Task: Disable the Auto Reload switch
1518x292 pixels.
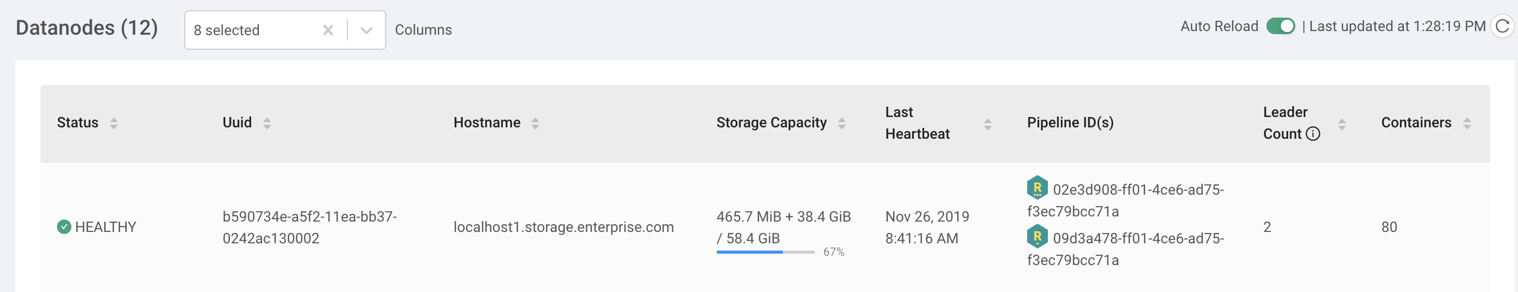Action: tap(1280, 26)
